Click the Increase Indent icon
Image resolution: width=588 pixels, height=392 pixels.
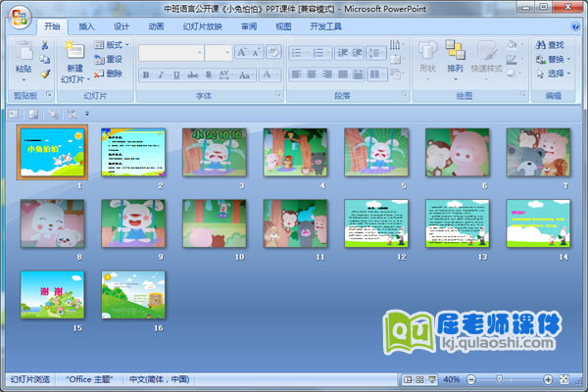pos(357,53)
